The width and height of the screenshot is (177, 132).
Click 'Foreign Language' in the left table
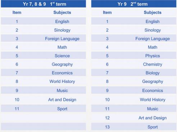62,39
